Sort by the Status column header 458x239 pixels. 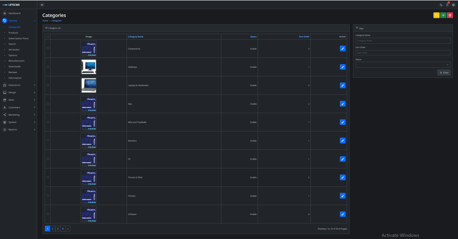coord(253,37)
